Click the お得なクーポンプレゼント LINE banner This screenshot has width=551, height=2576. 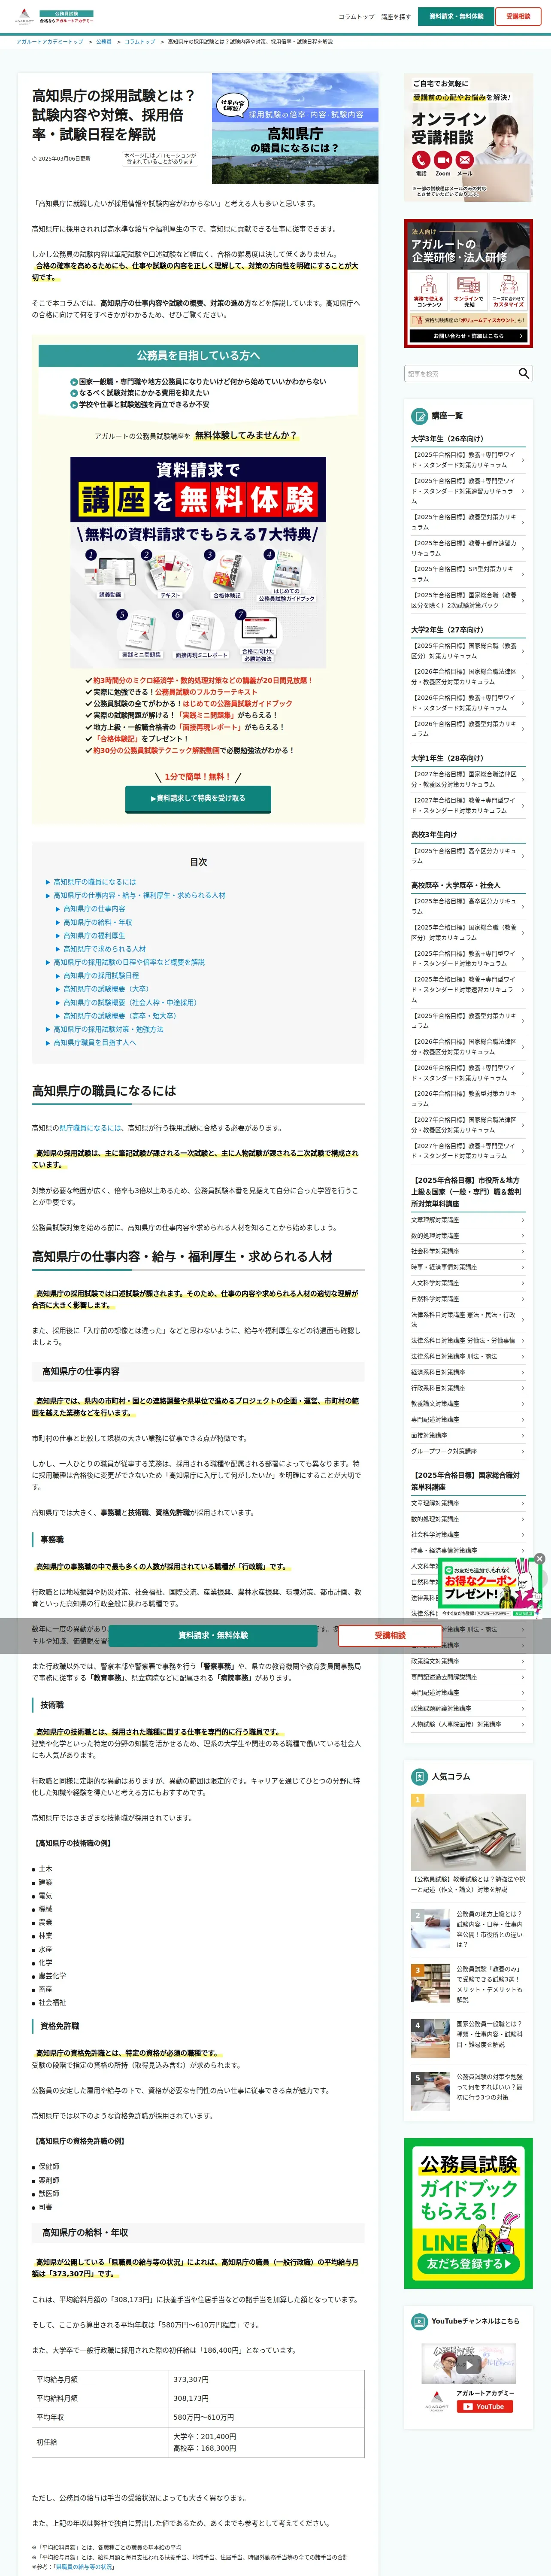point(491,1588)
